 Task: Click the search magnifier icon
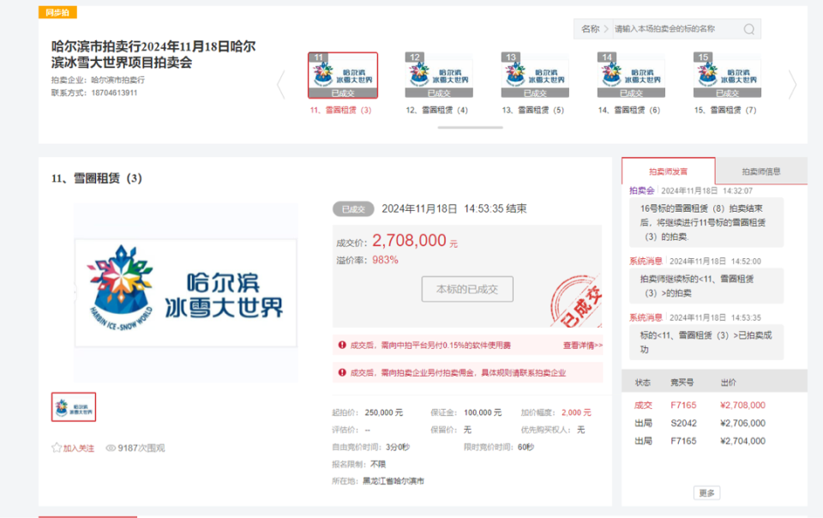[749, 29]
